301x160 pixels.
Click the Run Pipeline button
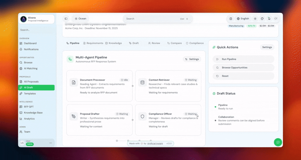coord(243,59)
